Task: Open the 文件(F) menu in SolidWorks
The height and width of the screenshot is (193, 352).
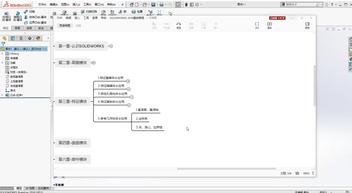Action: [42, 4]
